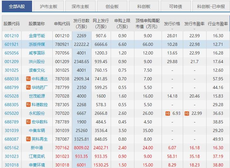Open stock code link 001209

click(x=12, y=62)
